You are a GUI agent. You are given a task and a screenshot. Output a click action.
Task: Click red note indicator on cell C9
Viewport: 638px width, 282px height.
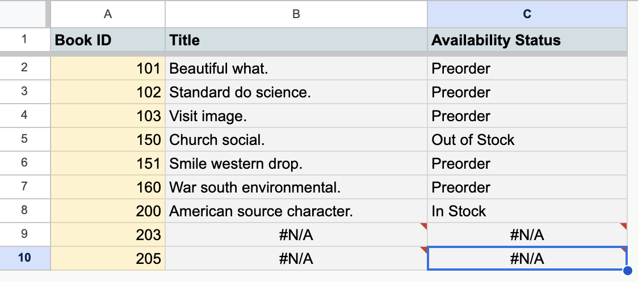point(624,225)
